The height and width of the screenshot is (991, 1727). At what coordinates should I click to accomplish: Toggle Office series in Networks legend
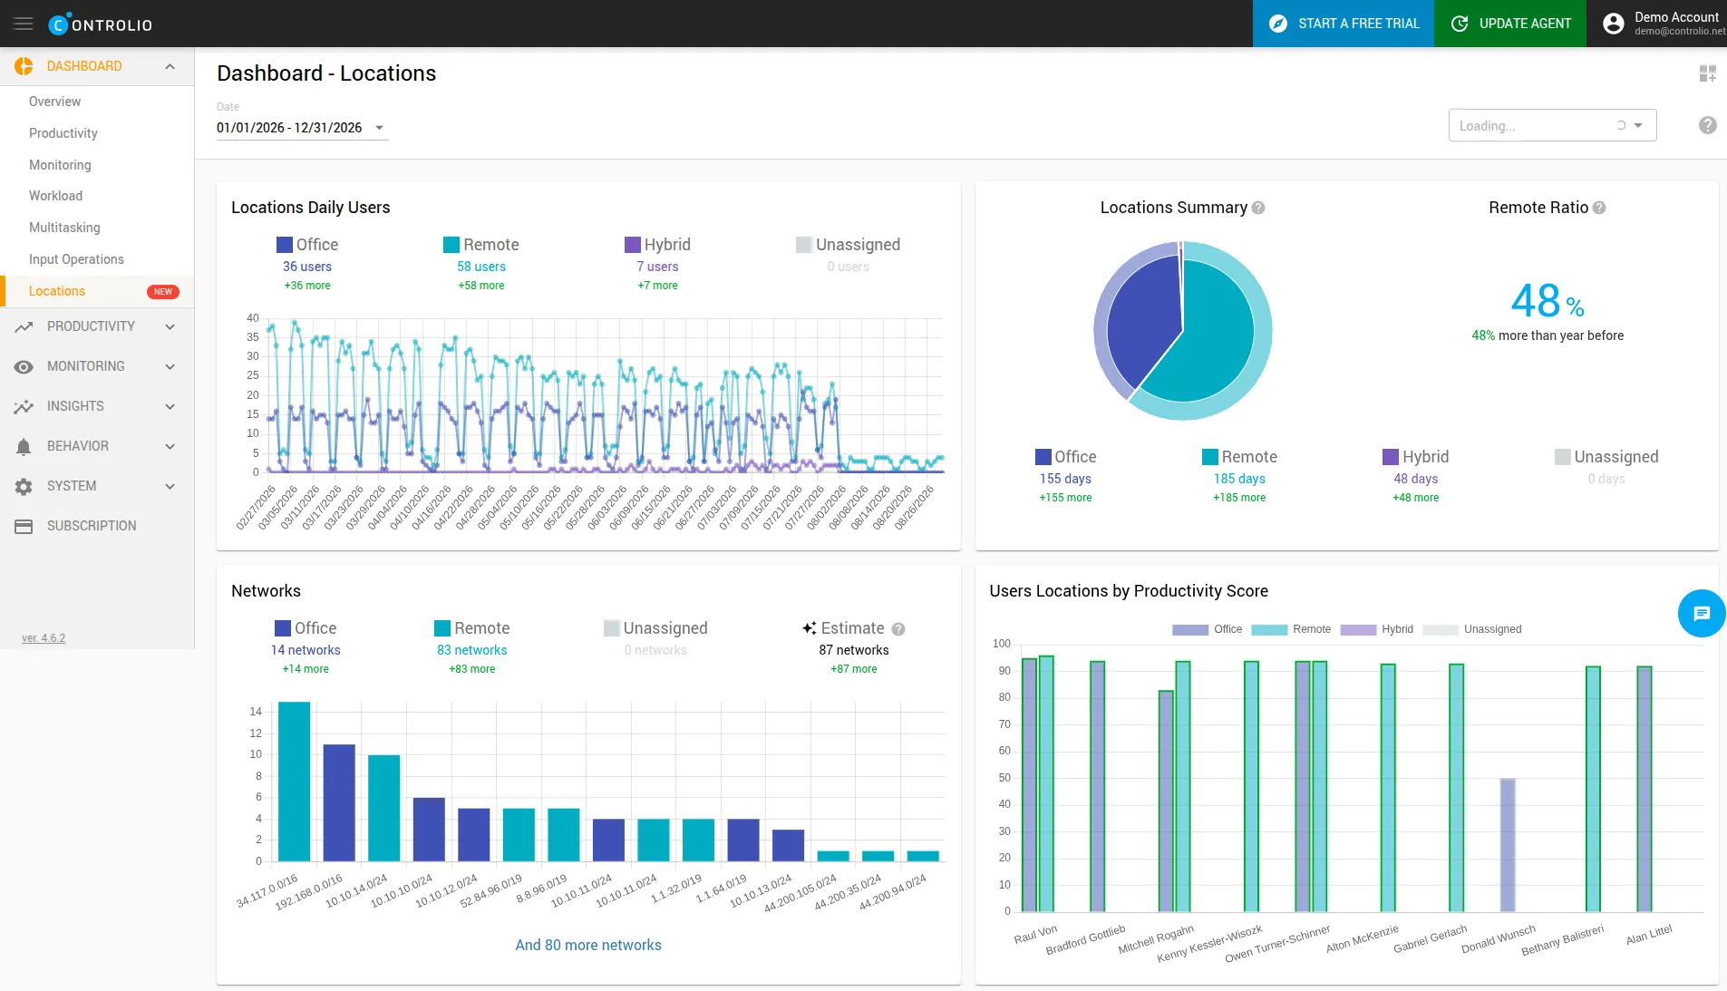point(306,628)
